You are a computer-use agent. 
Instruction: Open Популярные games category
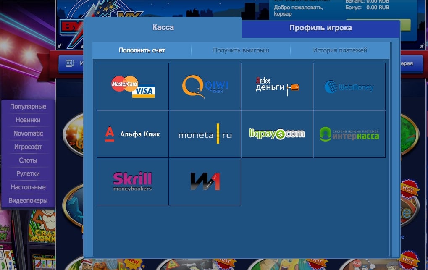28,107
